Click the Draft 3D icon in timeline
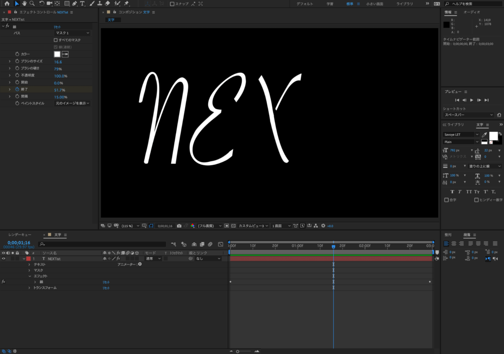Screen dimensions: 504x354 click(184, 244)
